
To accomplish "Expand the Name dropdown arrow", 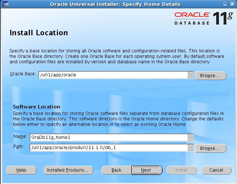I will click(191, 137).
